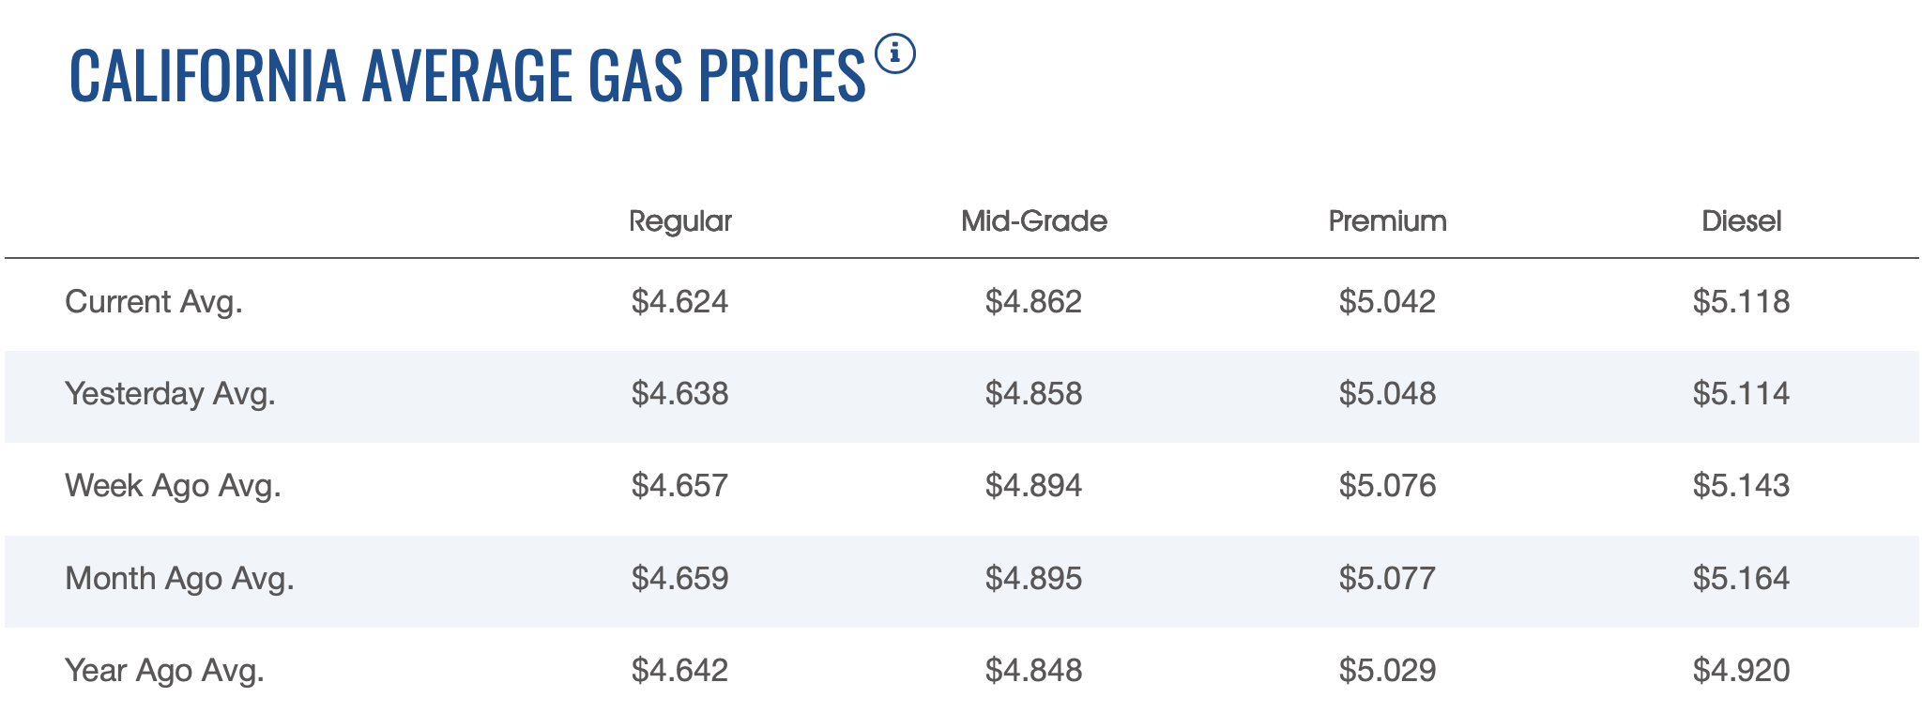Click current diesel price $5.118
The height and width of the screenshot is (728, 1922).
click(1741, 302)
